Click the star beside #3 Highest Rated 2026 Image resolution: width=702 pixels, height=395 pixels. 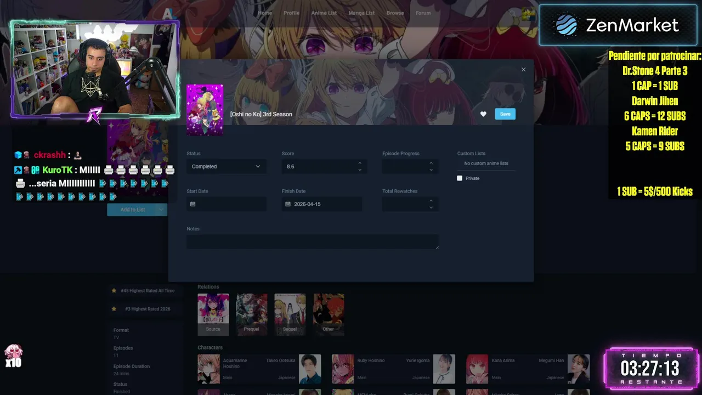[114, 309]
